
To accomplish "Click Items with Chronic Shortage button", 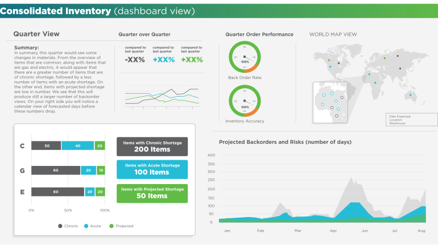I will click(152, 146).
